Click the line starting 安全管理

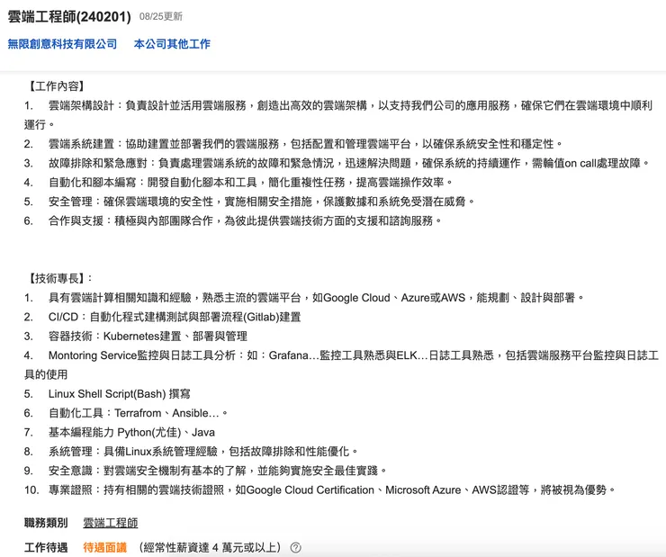pos(249,202)
